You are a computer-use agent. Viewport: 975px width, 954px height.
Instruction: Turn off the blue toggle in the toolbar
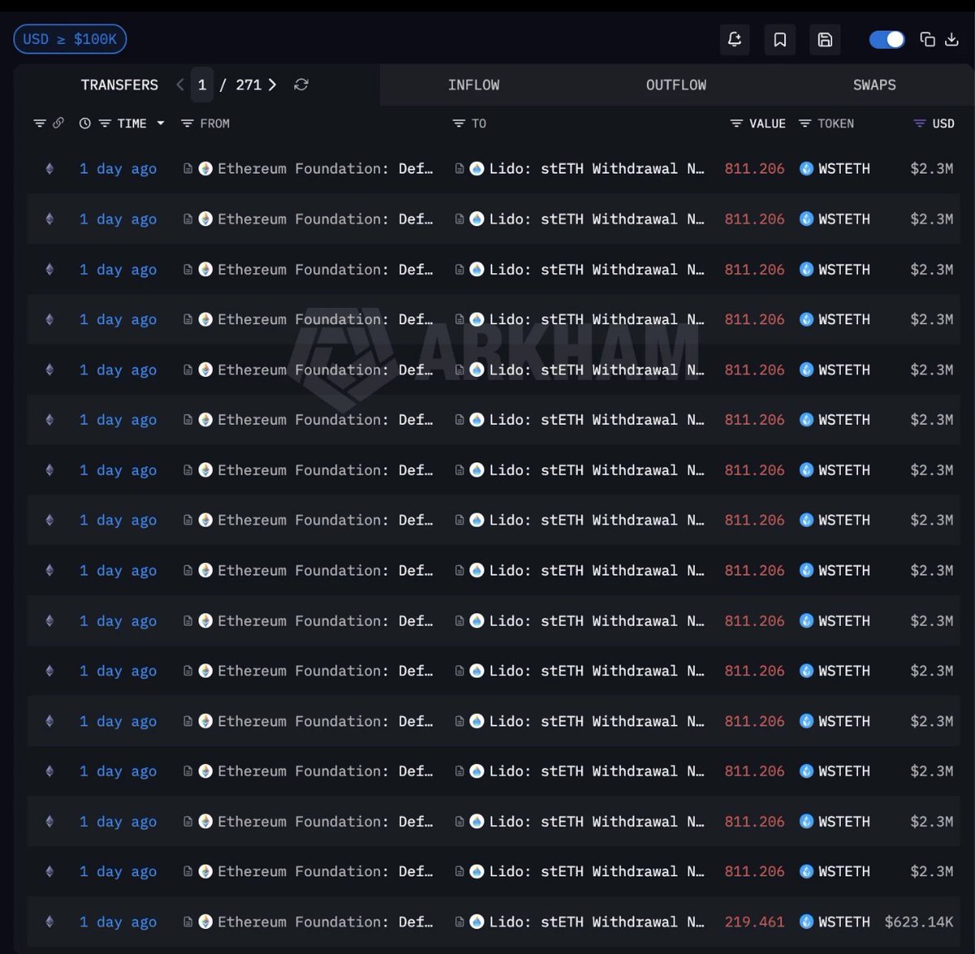pyautogui.click(x=886, y=39)
